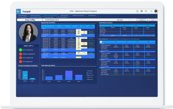Open the Sales Analytics tab
This screenshot has height=109, width=173.
pyautogui.click(x=64, y=16)
